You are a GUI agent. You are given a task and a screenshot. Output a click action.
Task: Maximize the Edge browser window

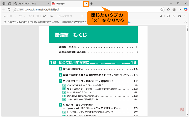click(x=178, y=3)
